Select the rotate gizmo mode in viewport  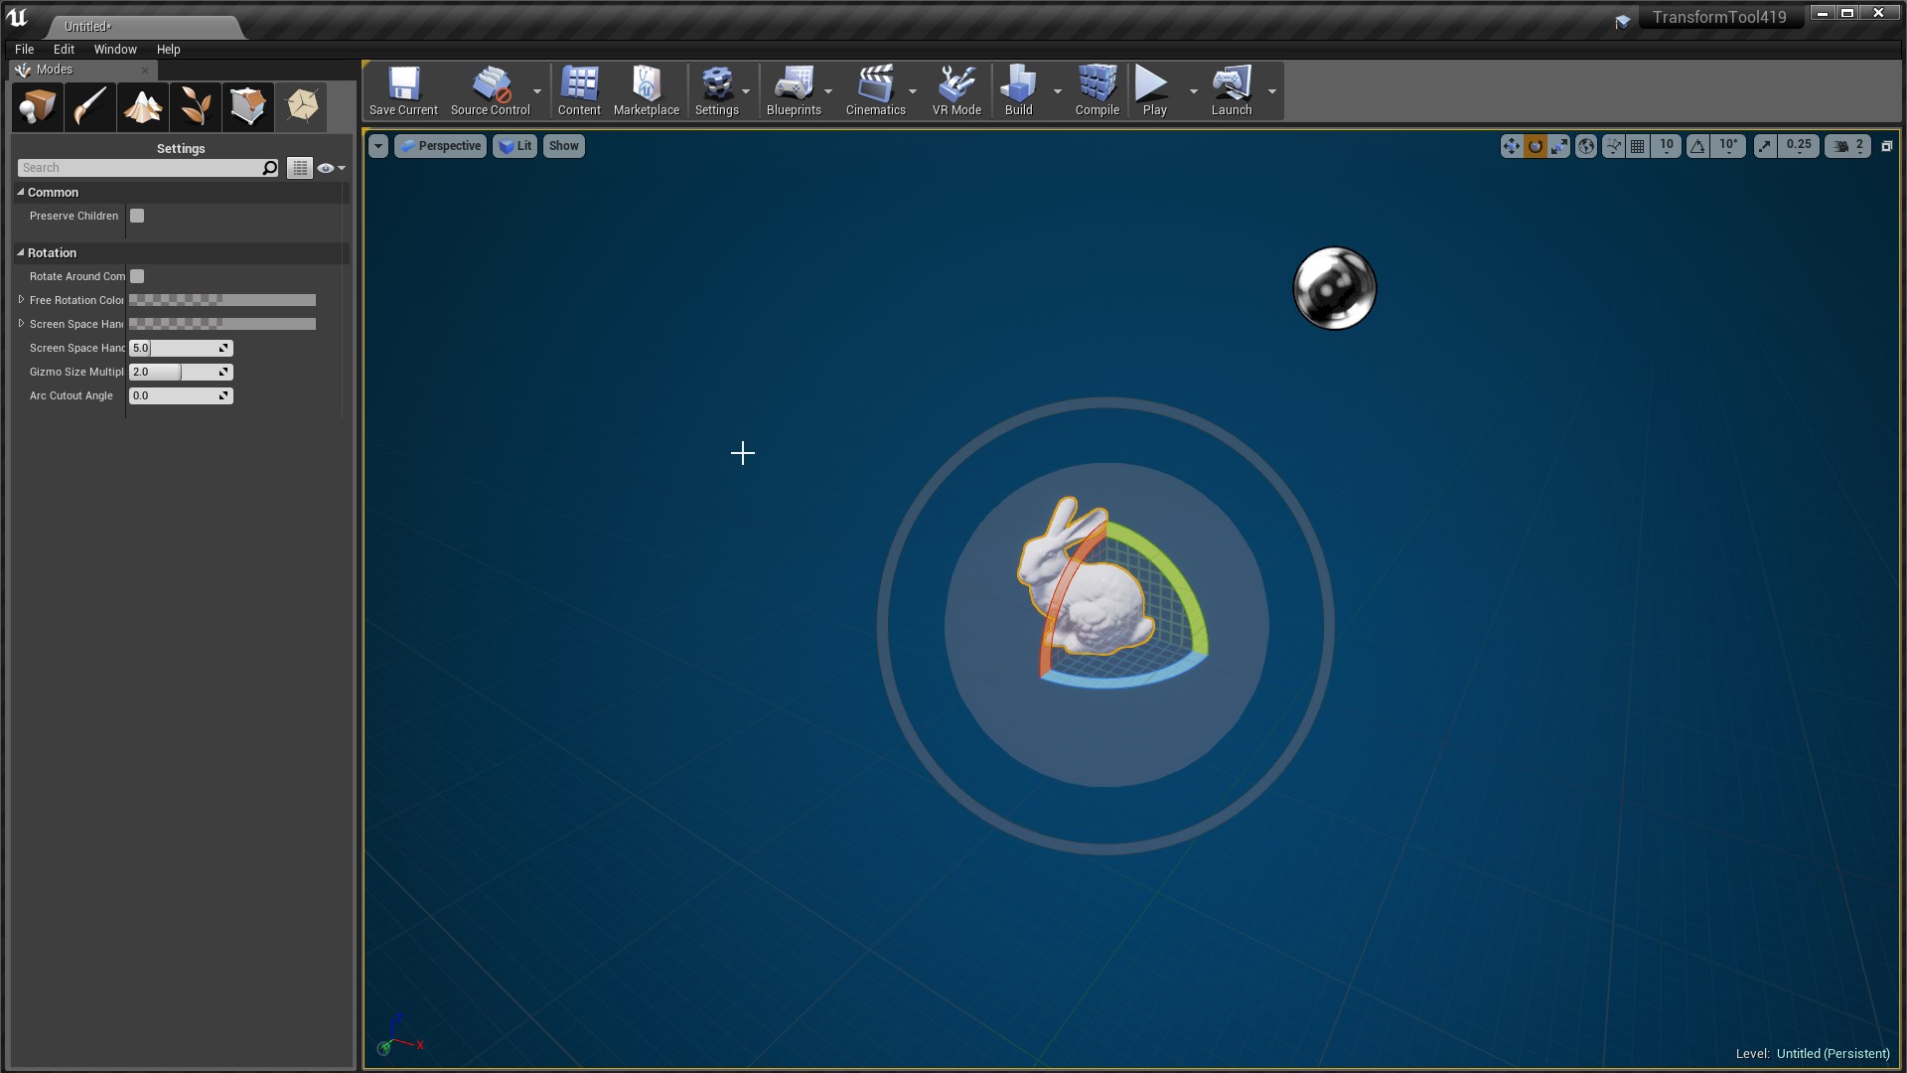point(1536,146)
